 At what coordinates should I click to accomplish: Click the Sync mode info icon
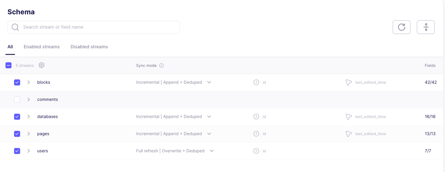161,65
